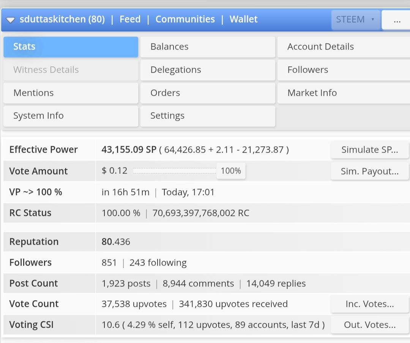This screenshot has width=410, height=343.
Task: Open the Mentions tab
Action: 71,93
